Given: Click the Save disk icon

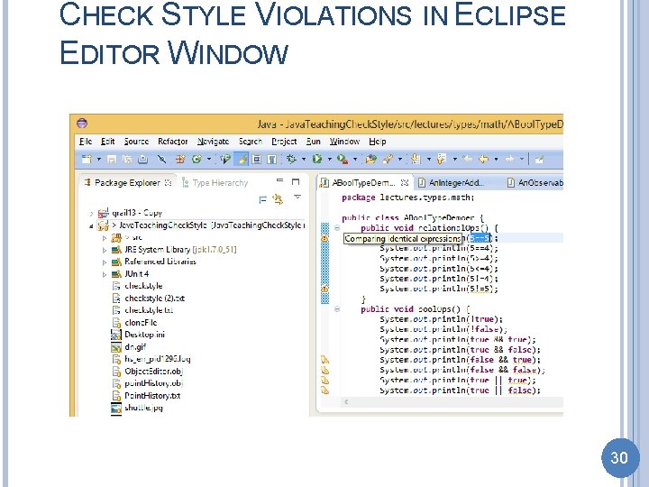Looking at the screenshot, I should [x=112, y=160].
